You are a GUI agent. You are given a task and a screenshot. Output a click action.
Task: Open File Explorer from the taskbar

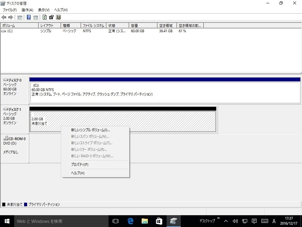[145, 221]
